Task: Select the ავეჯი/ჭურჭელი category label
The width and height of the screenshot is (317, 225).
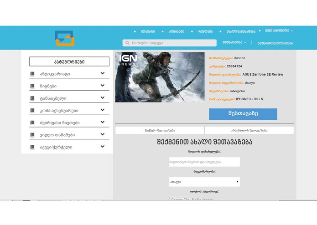Action: point(56,147)
